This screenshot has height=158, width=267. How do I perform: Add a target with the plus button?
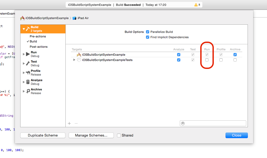[x=69, y=123]
